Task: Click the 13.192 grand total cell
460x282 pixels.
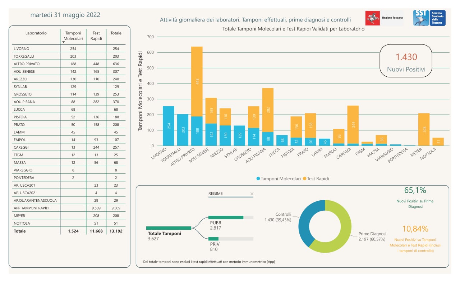Action: pyautogui.click(x=116, y=231)
